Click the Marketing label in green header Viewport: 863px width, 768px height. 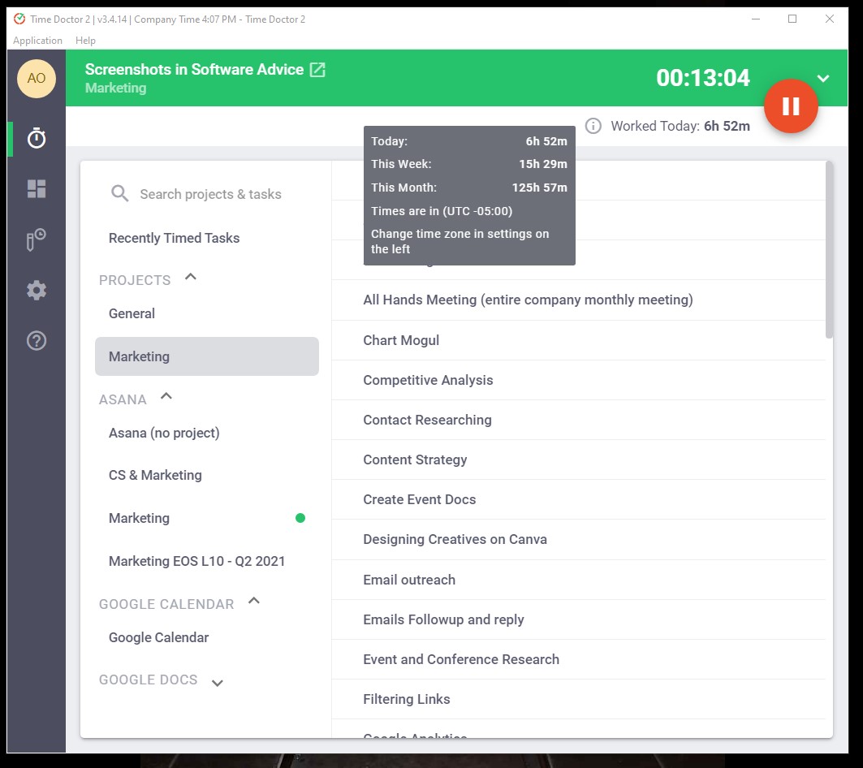[x=115, y=88]
